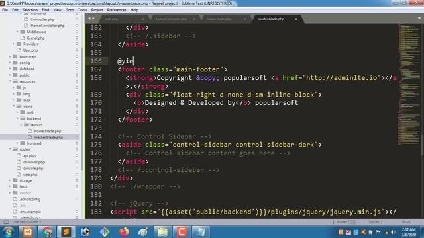Open console.php in the sidebar
424x238 pixels.
[33, 168]
